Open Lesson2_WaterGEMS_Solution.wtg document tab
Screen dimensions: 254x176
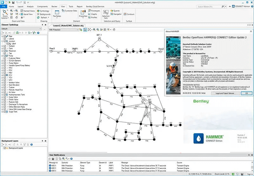pyautogui.click(x=68, y=26)
